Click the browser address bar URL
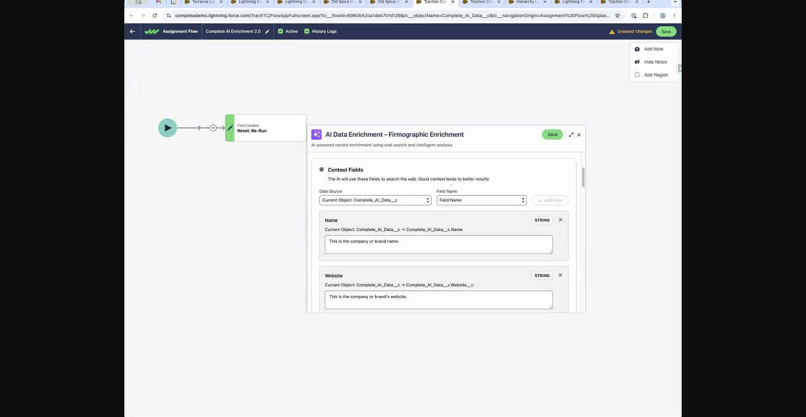The width and height of the screenshot is (806, 417). 392,16
